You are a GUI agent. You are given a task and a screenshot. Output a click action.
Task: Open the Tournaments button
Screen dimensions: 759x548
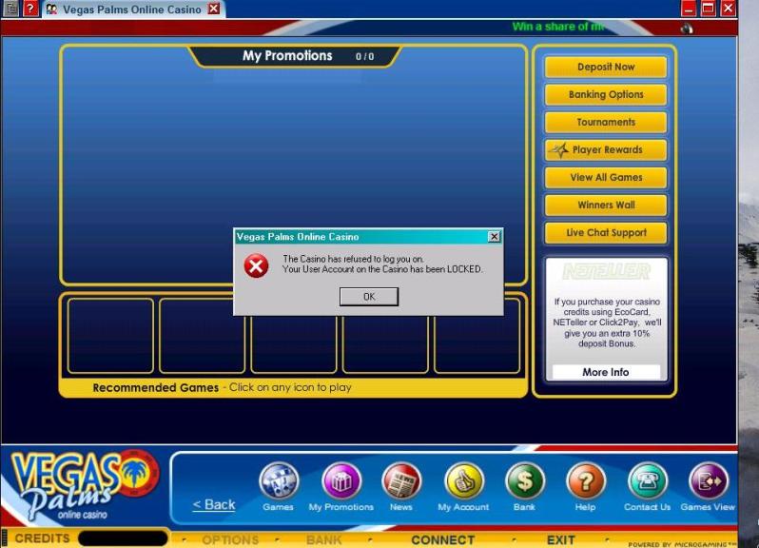pyautogui.click(x=606, y=122)
